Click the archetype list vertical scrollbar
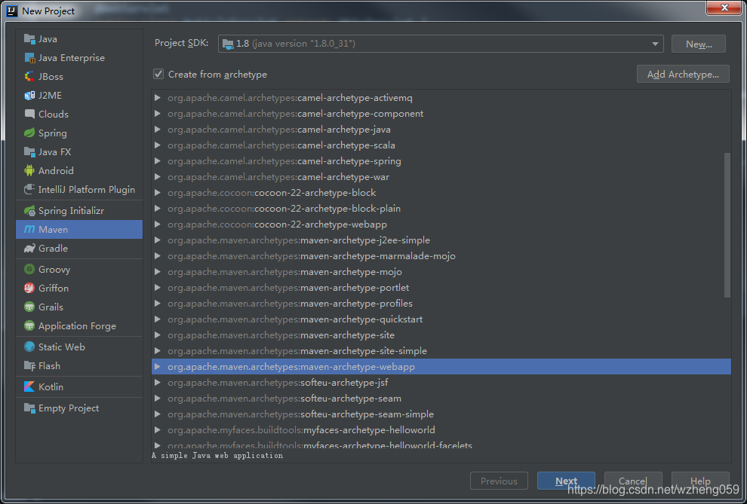The image size is (747, 504). coord(727,225)
